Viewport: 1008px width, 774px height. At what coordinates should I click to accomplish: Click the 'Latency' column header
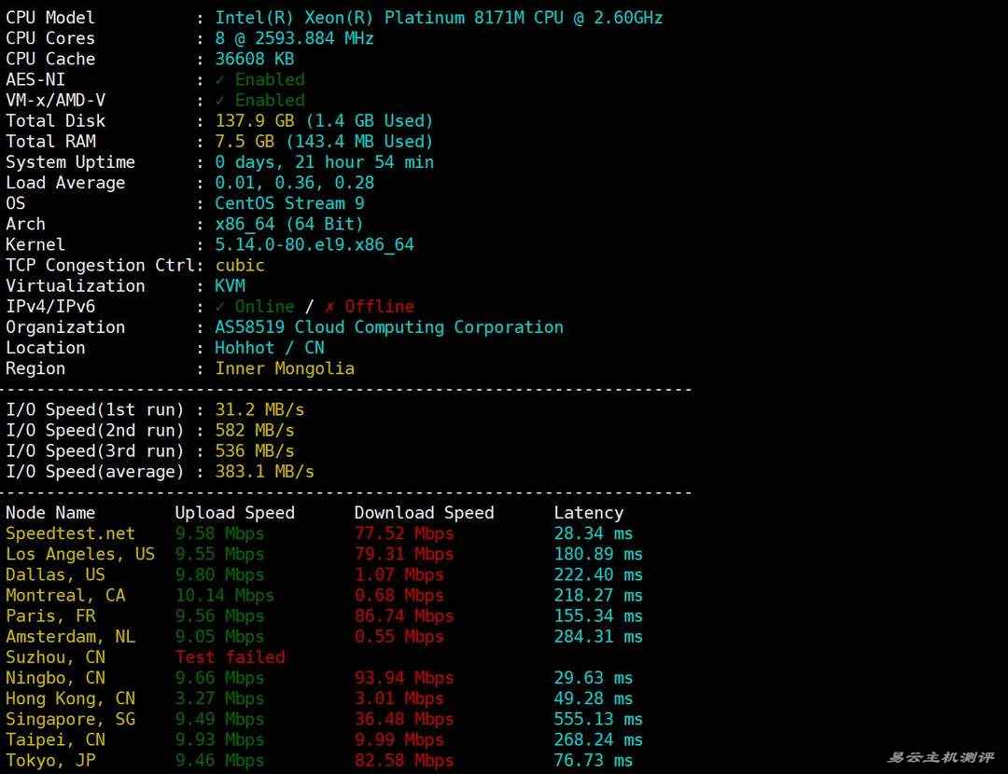coord(588,513)
